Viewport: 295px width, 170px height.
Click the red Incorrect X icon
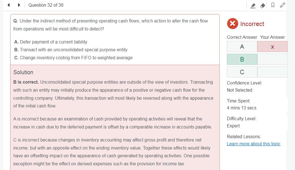pos(233,24)
